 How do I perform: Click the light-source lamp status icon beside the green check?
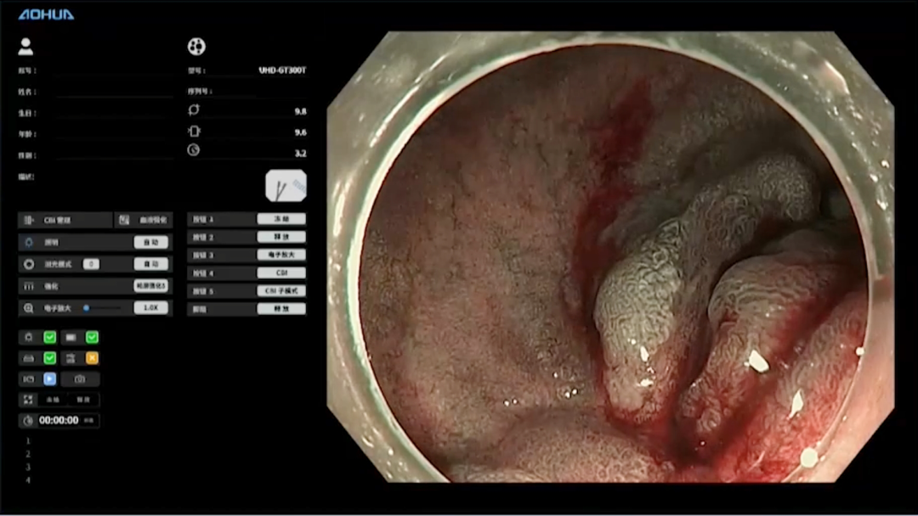click(x=29, y=337)
